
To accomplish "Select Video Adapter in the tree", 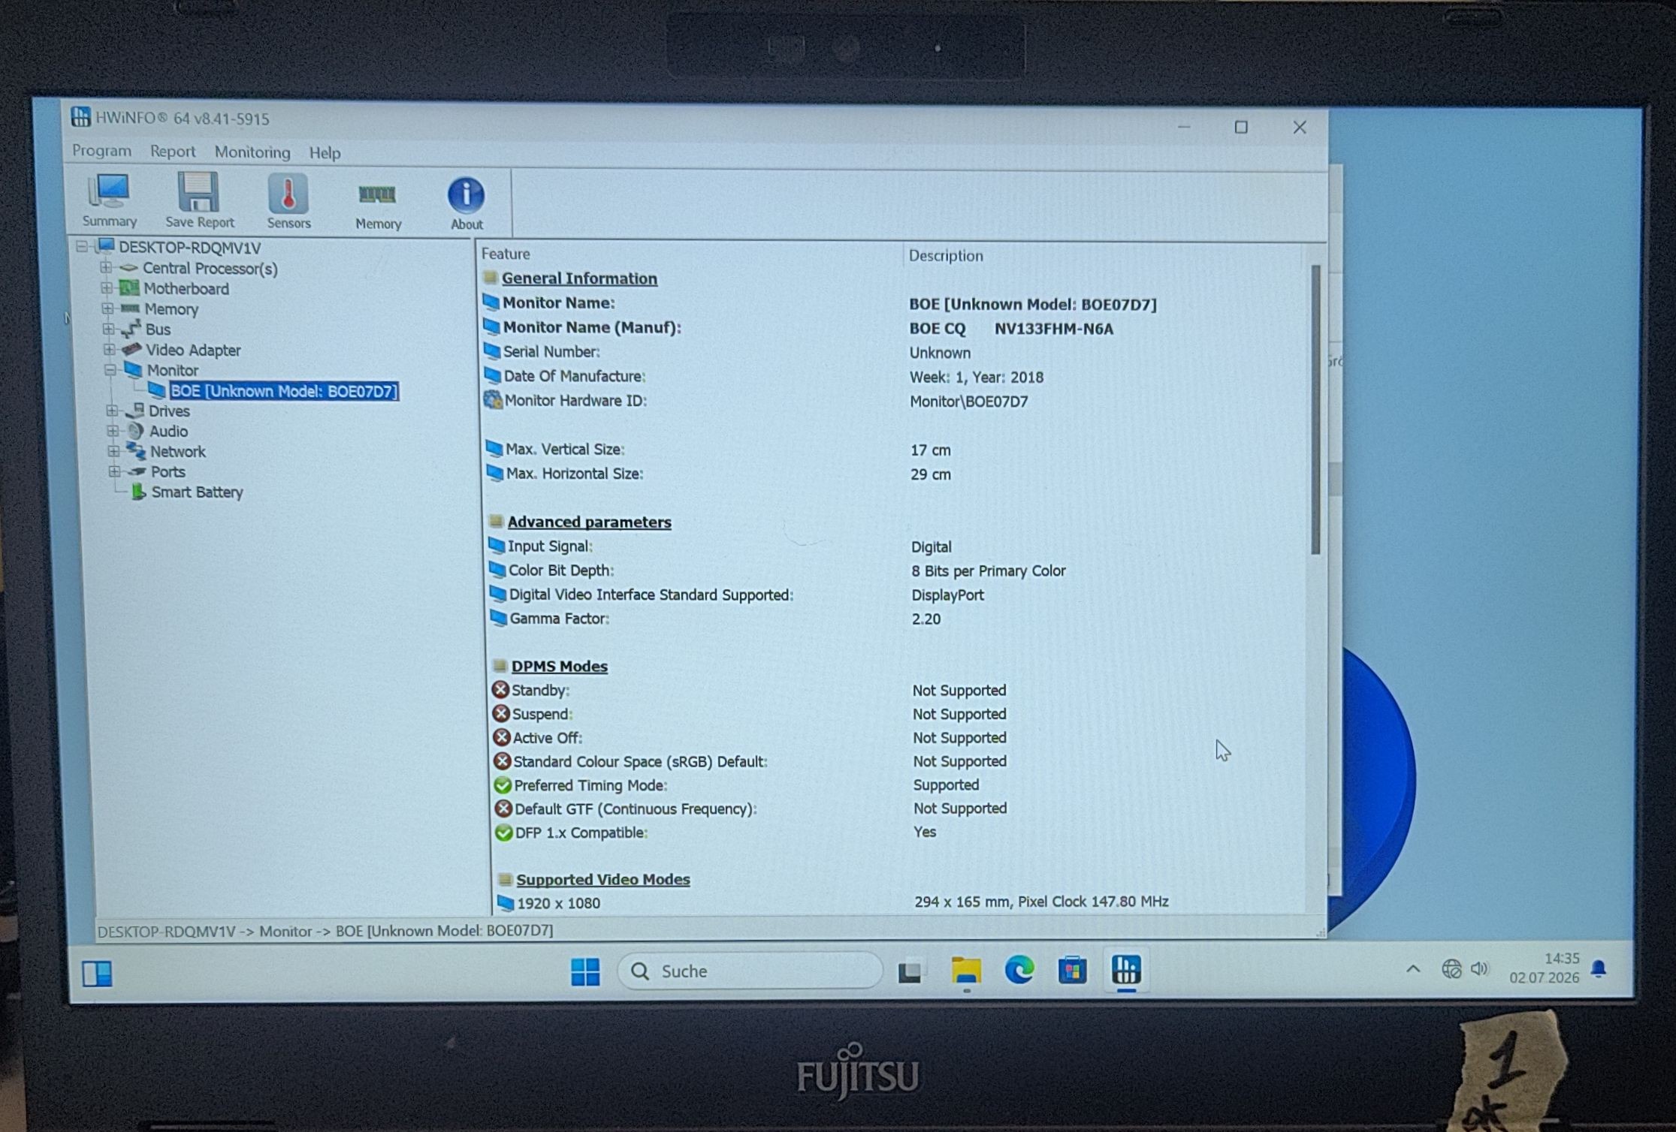I will (193, 350).
